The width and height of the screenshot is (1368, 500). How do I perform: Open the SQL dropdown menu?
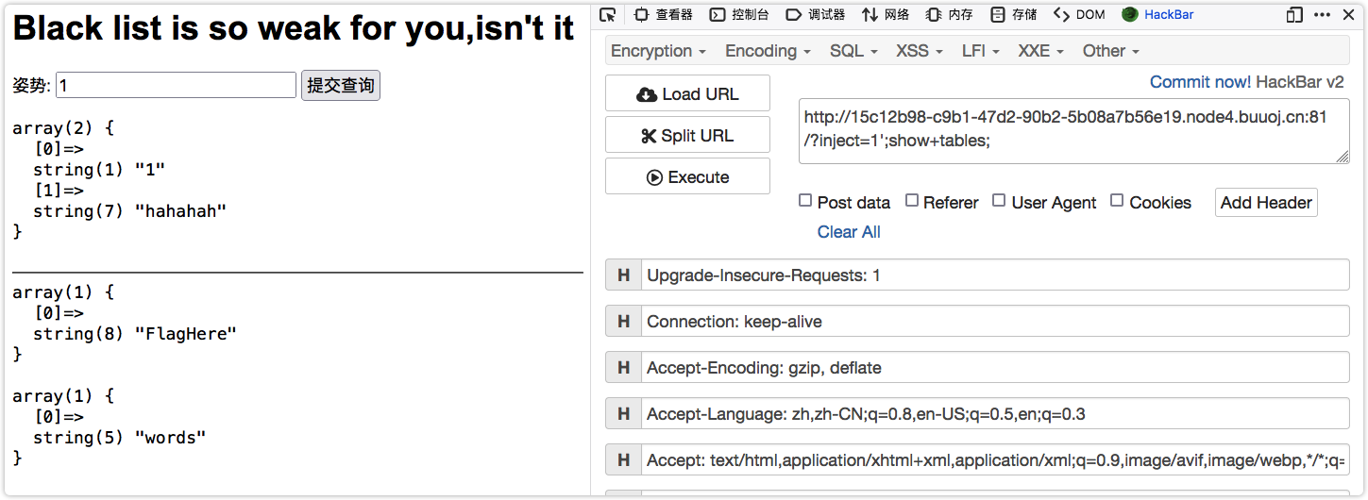[x=853, y=51]
